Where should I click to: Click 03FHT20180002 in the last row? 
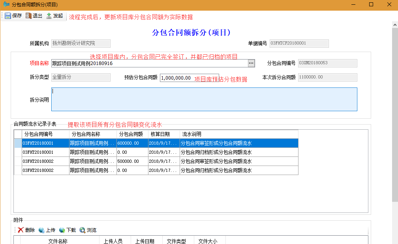(38, 170)
